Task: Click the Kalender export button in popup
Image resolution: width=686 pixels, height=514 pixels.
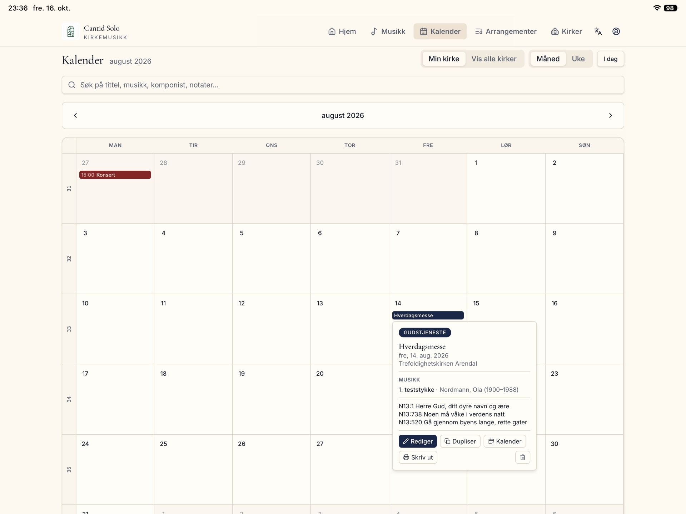Action: (504, 441)
